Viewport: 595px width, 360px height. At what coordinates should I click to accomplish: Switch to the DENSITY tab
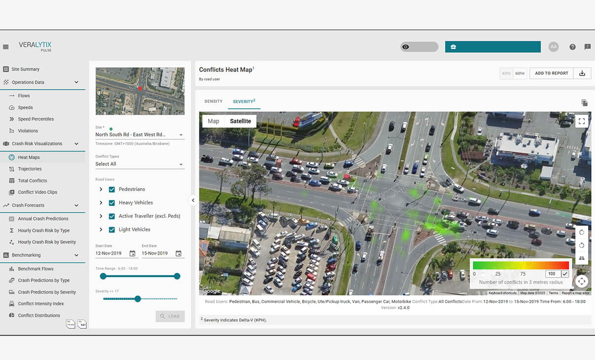pyautogui.click(x=213, y=101)
